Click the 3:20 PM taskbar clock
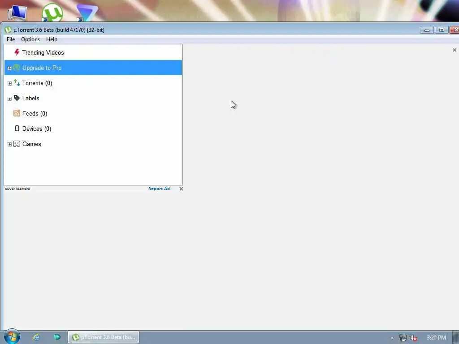459x344 pixels. click(x=436, y=338)
